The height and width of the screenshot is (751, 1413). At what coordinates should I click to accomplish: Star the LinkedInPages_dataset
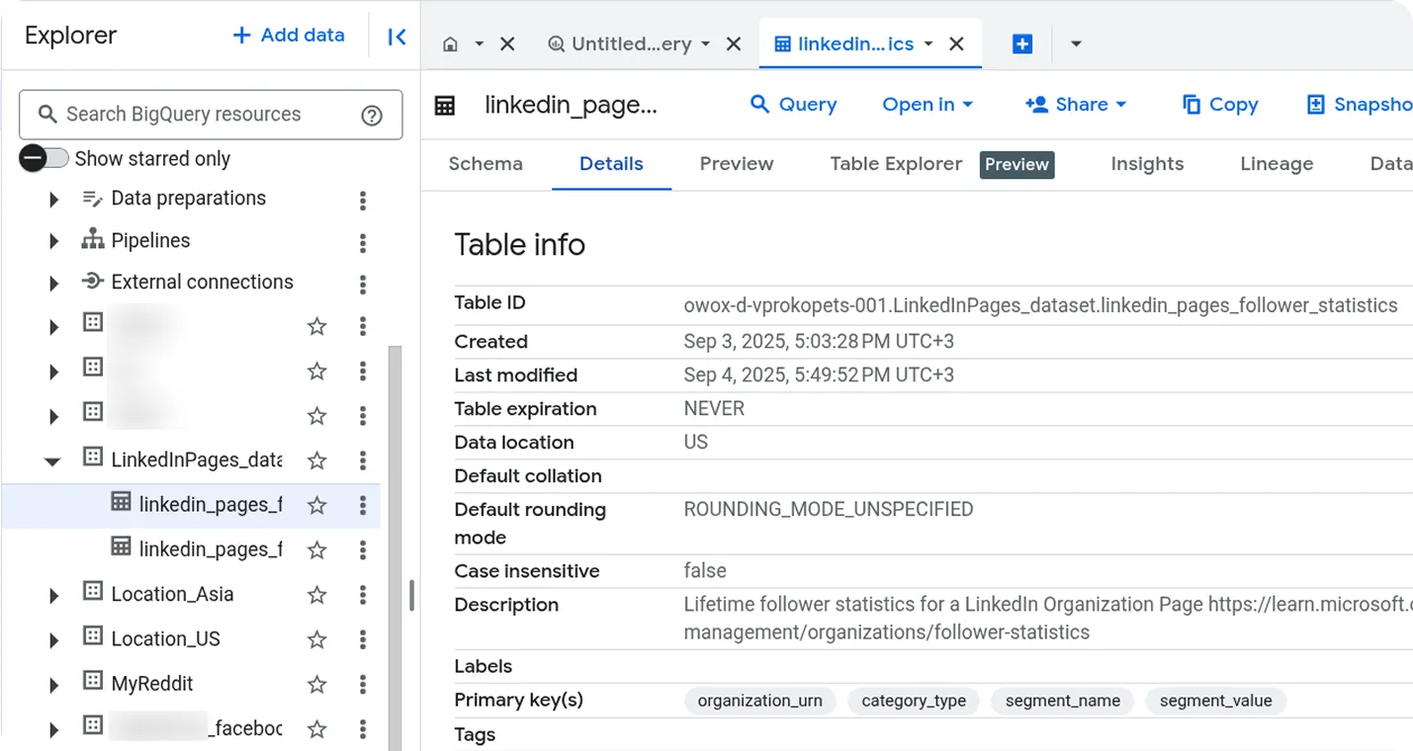[316, 460]
